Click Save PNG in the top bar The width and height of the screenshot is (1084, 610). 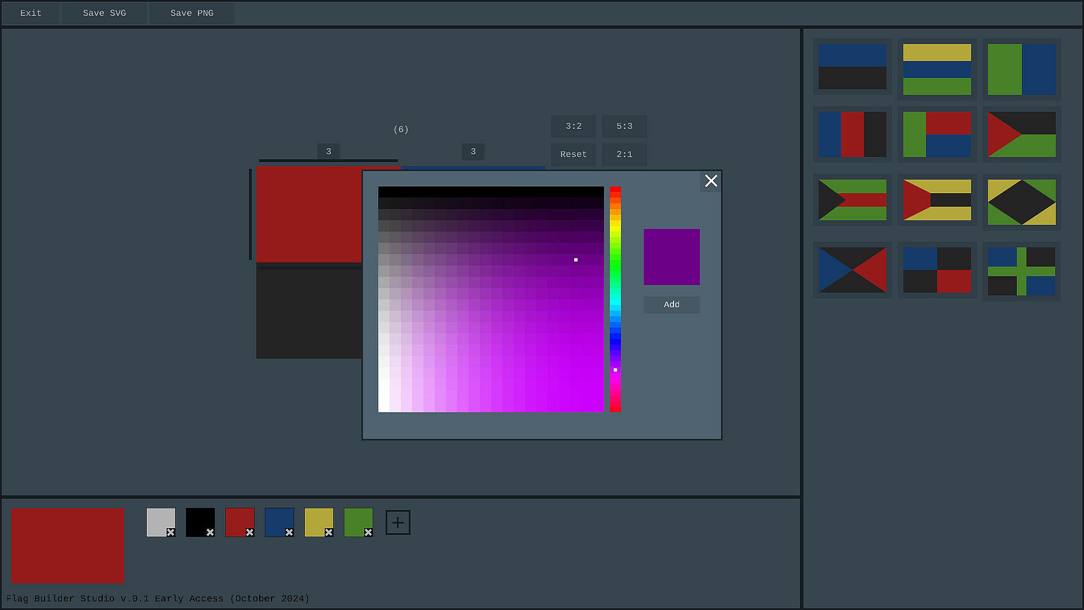[x=192, y=13]
